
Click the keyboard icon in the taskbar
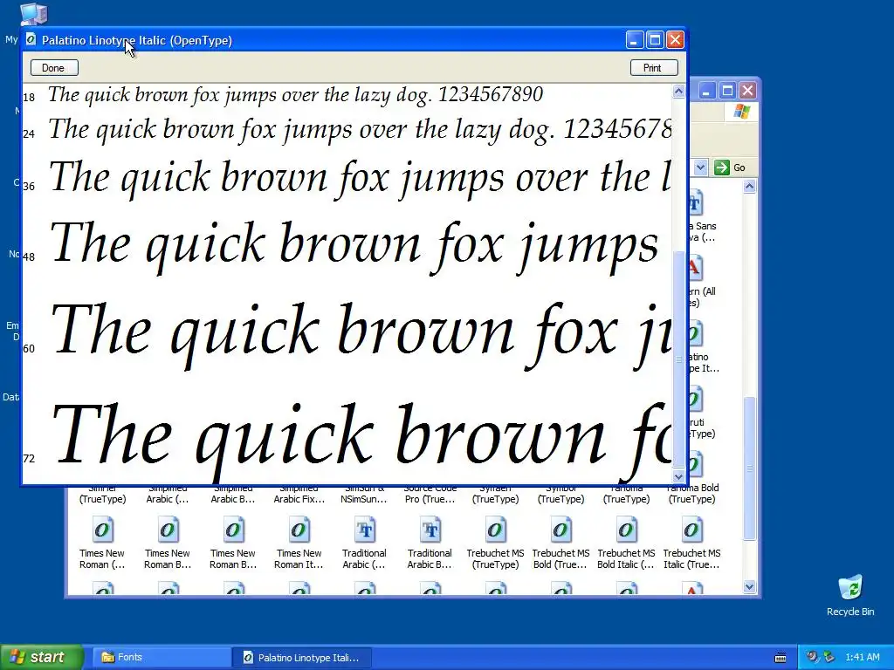pyautogui.click(x=781, y=658)
